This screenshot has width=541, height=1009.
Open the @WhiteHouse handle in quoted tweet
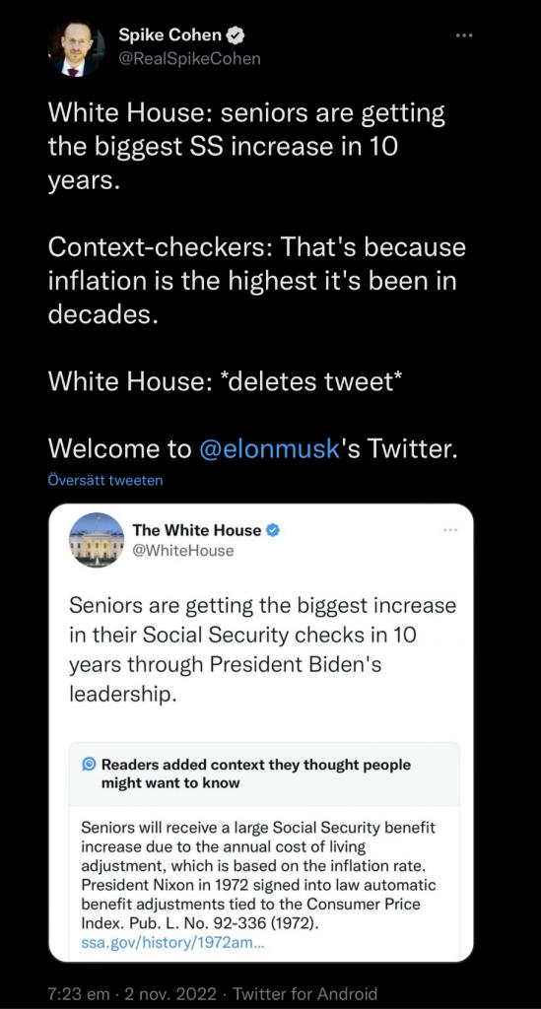pyautogui.click(x=182, y=551)
